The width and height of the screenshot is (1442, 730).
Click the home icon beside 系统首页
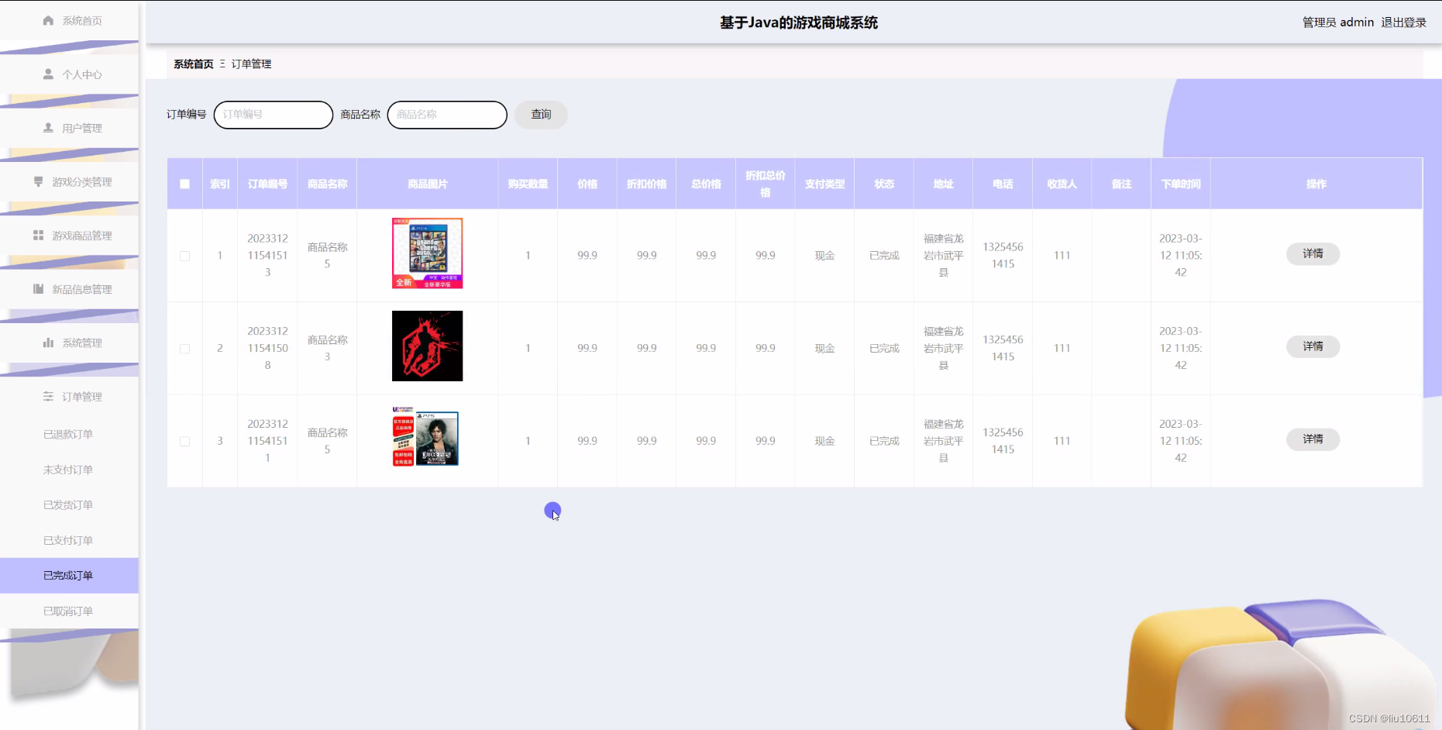[x=48, y=20]
